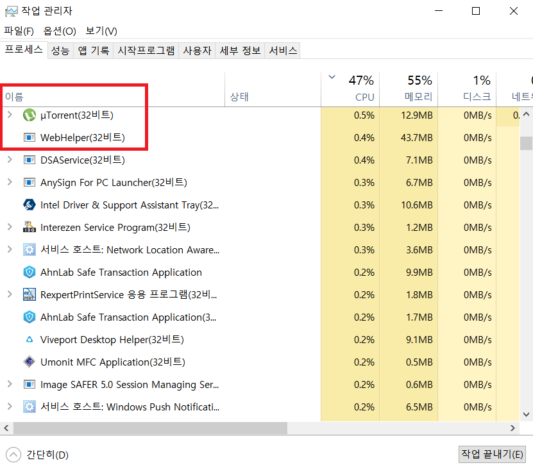Click the vertical scrollbar thumb
Screen dimensions: 533x472
[526, 143]
